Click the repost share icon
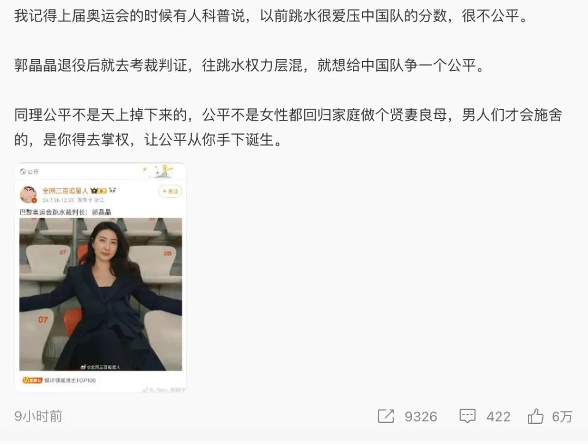 click(x=386, y=416)
